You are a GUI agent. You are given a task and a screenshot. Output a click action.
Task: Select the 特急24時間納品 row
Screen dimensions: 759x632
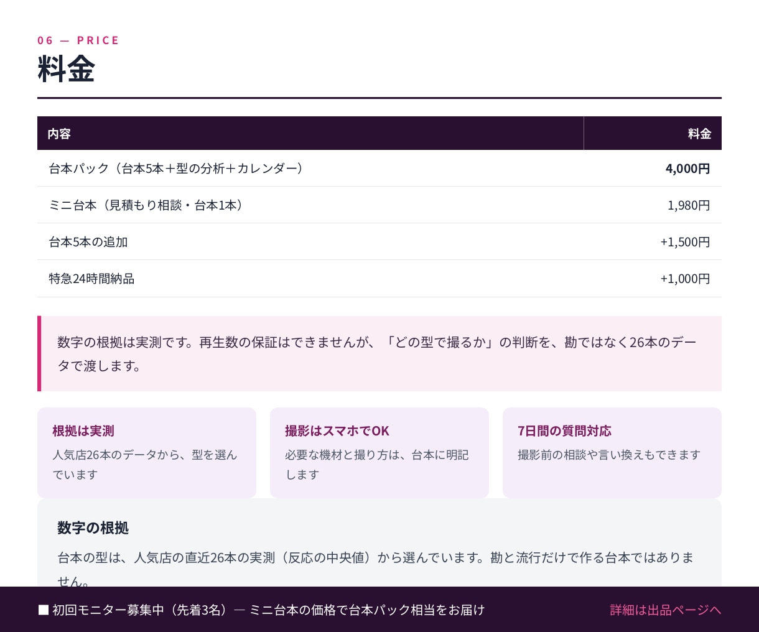379,279
